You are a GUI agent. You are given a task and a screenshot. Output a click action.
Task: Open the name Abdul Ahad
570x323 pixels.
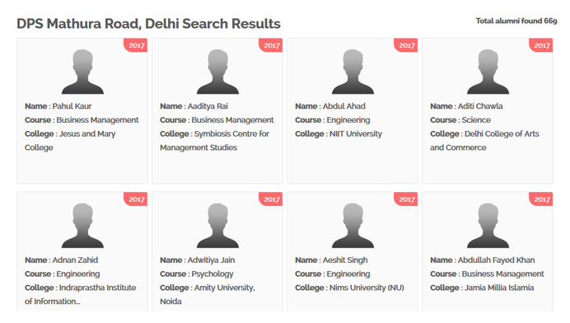tap(343, 106)
